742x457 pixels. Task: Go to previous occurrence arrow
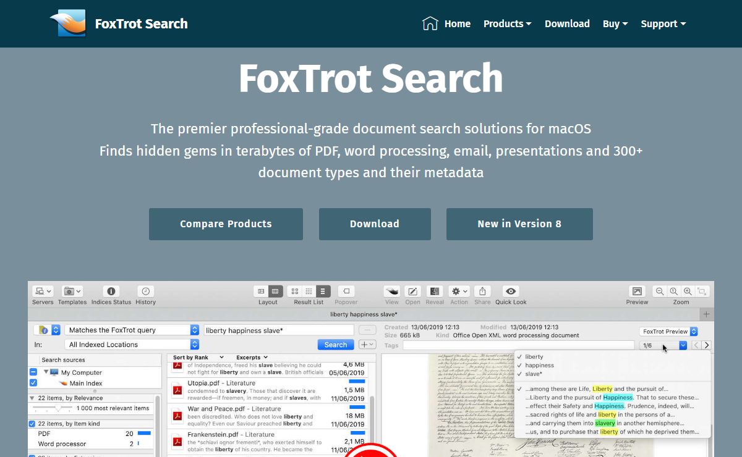[x=696, y=345]
